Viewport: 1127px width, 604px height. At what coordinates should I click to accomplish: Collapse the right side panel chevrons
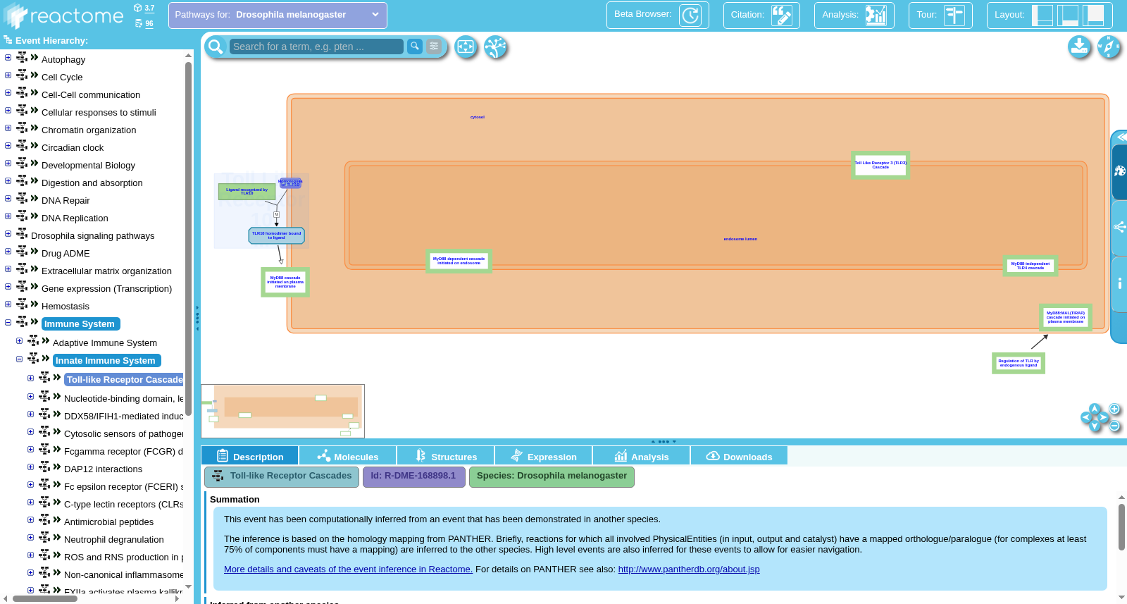pyautogui.click(x=1121, y=137)
